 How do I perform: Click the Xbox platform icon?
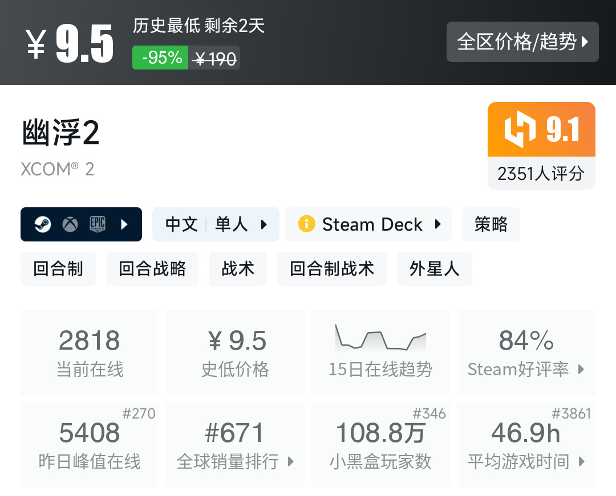[x=70, y=224]
